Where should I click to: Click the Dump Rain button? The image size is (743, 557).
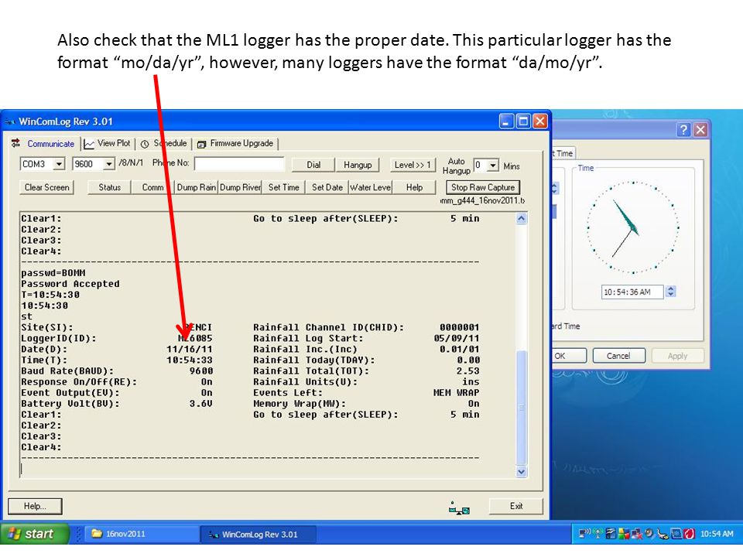(x=196, y=187)
